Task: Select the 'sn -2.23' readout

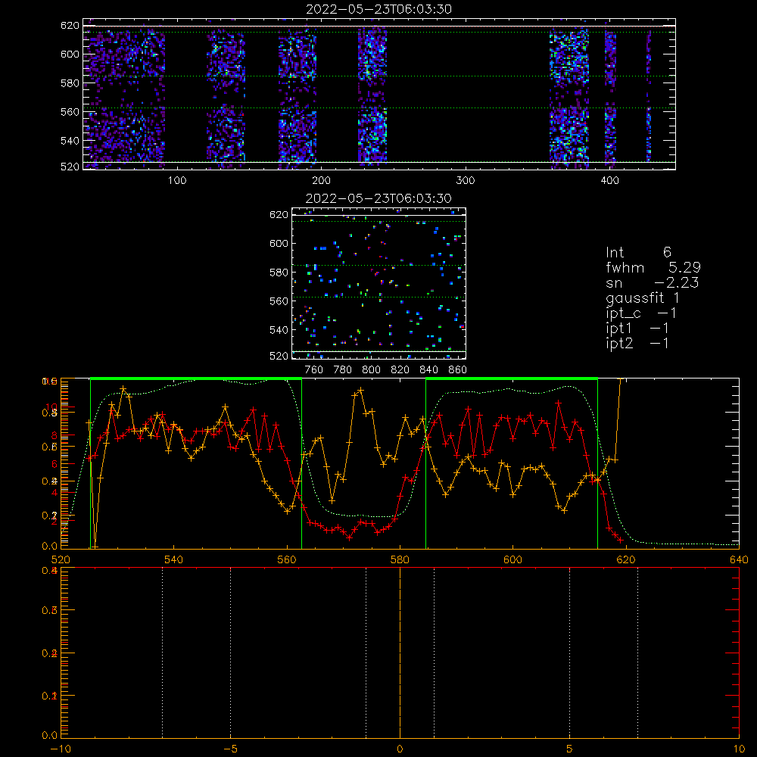Action: [x=653, y=282]
